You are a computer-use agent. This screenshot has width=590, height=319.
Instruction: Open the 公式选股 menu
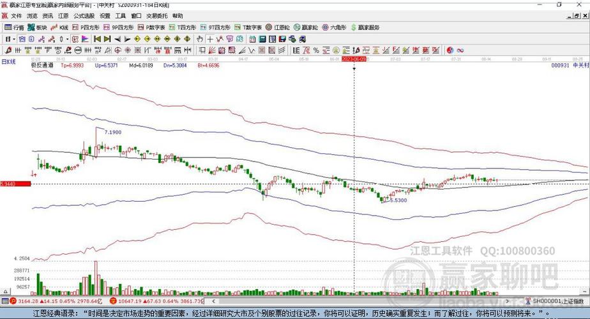[x=84, y=16]
